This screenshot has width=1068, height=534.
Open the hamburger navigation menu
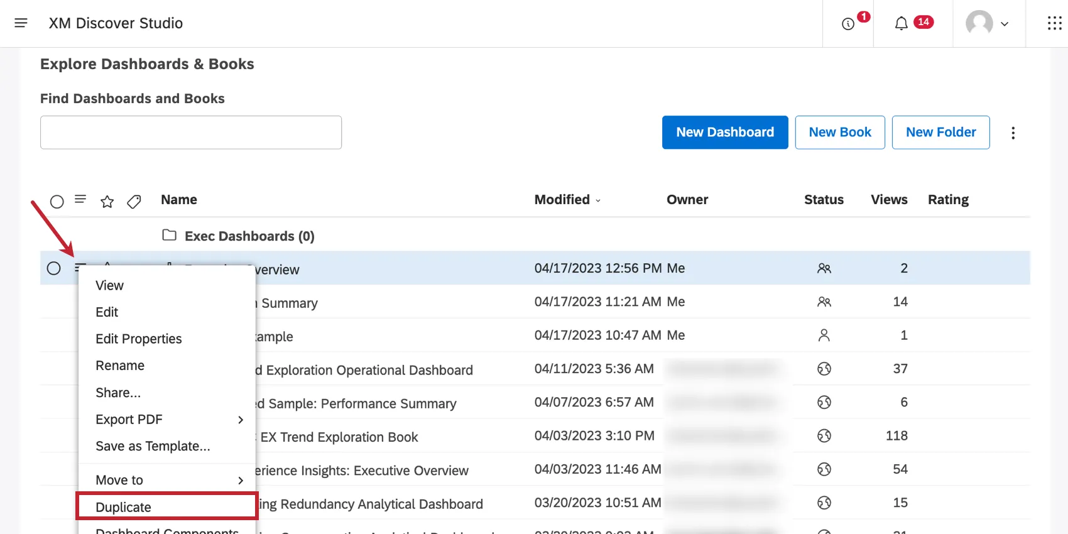[x=21, y=23]
